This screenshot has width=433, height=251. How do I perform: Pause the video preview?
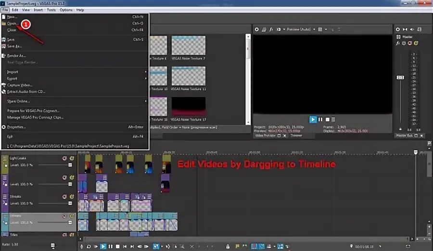(x=320, y=120)
